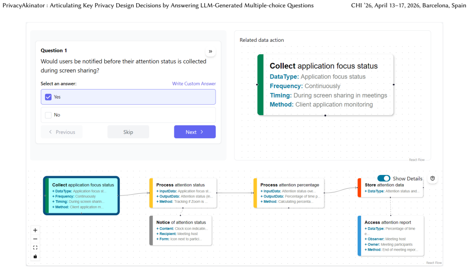Image resolution: width=469 pixels, height=269 pixels.
Task: Click the Next button
Action: (x=194, y=132)
